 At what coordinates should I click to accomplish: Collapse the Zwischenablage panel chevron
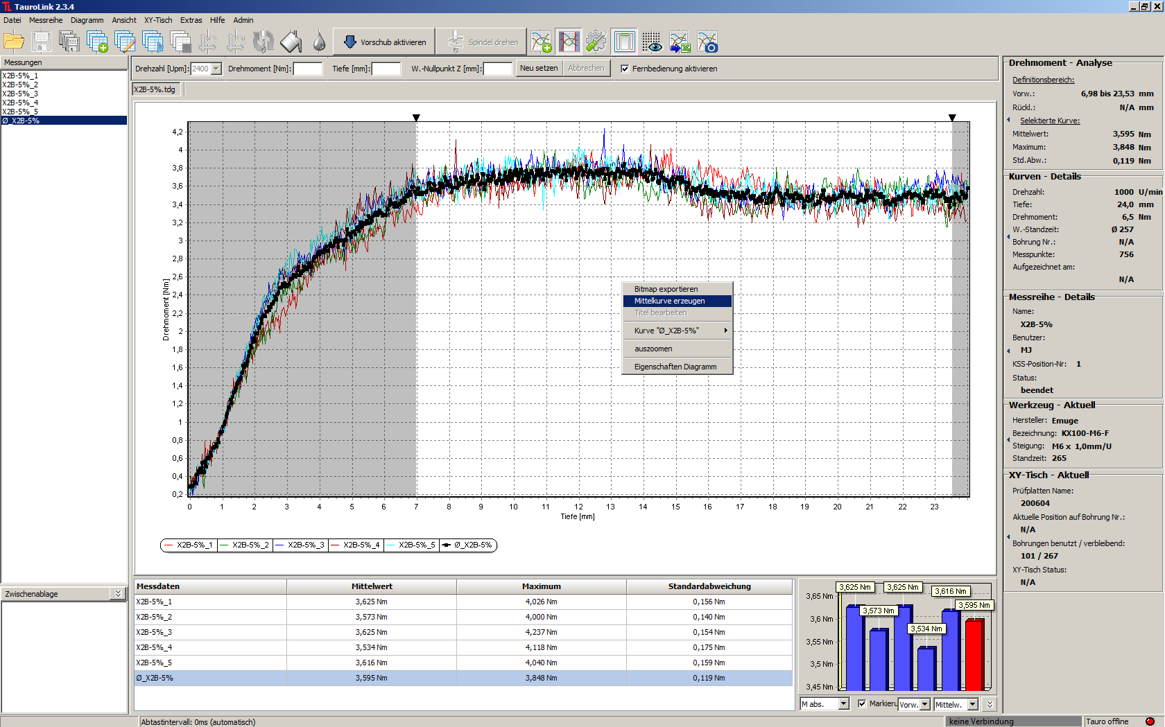click(118, 594)
